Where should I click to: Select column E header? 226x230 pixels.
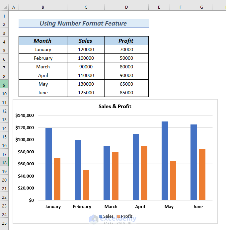click(x=159, y=7)
